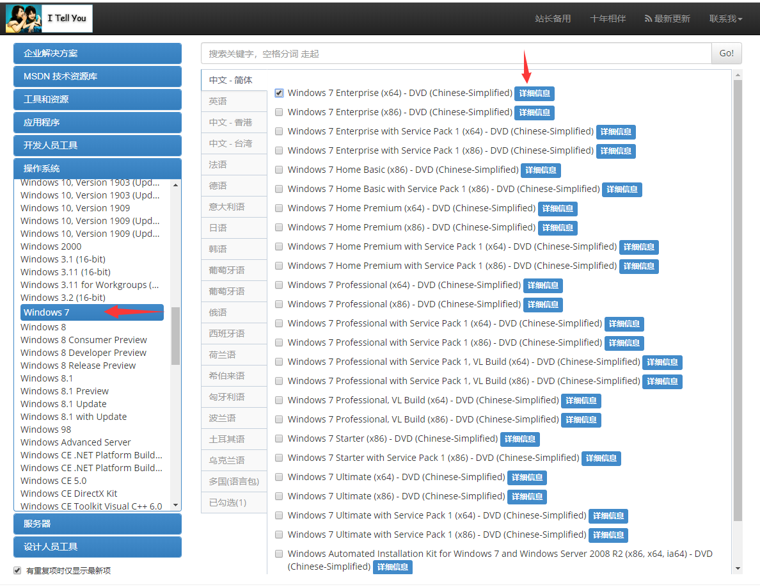Image resolution: width=760 pixels, height=587 pixels.
Task: Show 详细信息 for Professional, VL Build (x64)
Action: [x=581, y=401]
